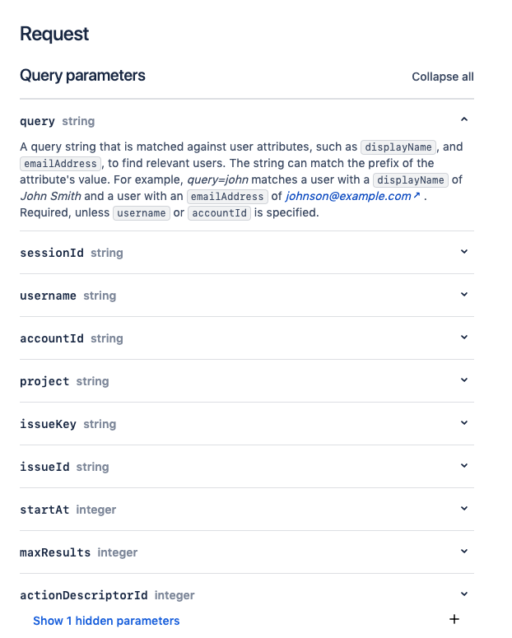Collapse the query parameter chevron
This screenshot has width=512, height=638.
pos(464,120)
